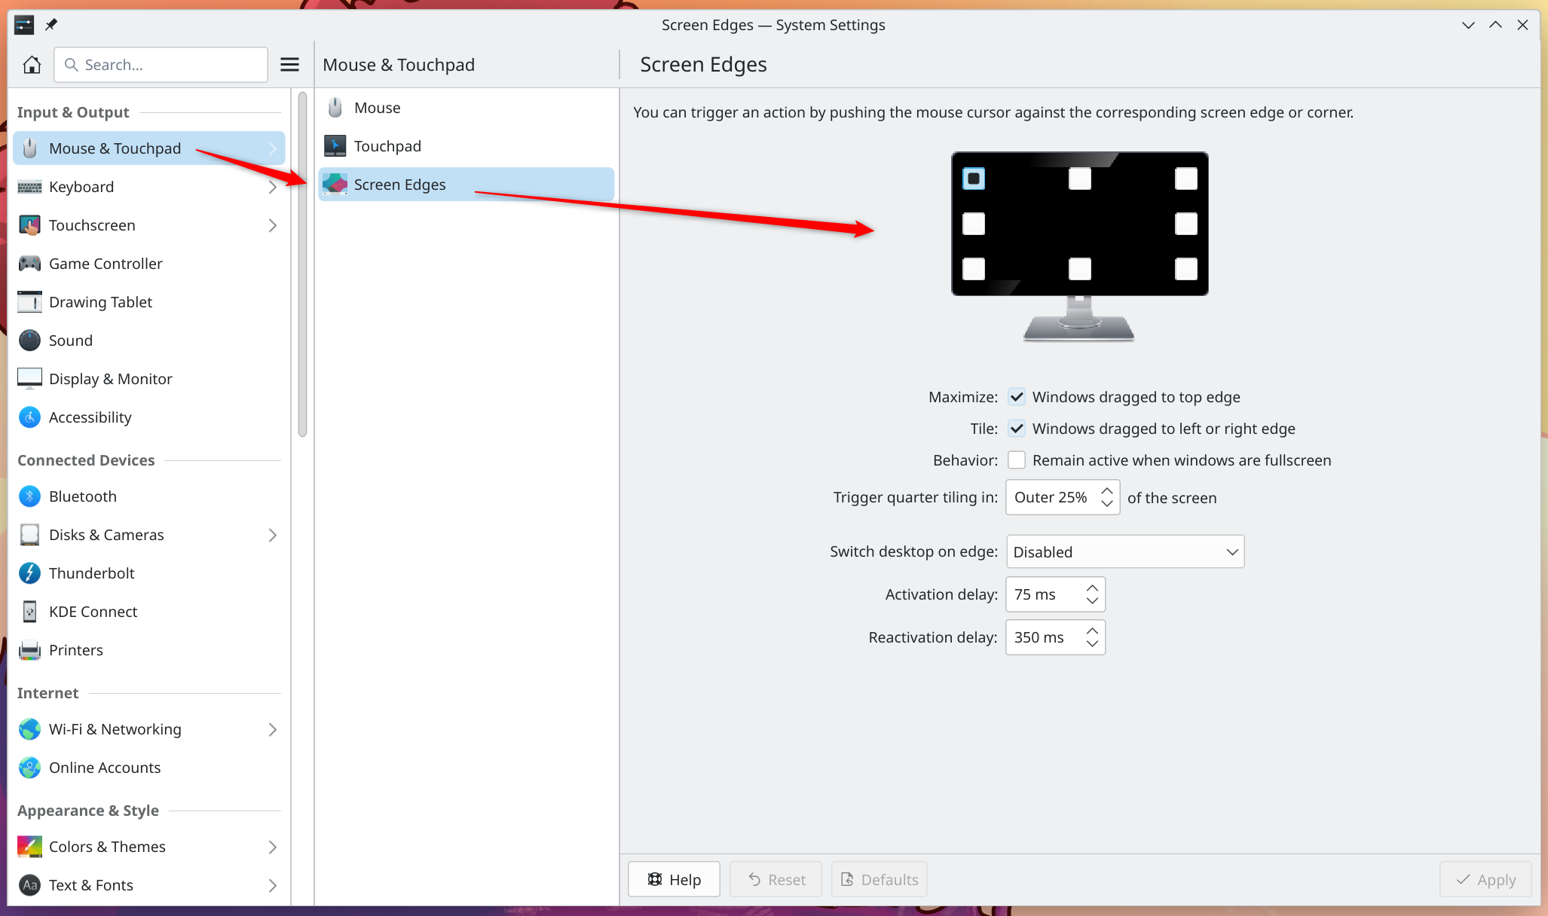Click the Drawing Tablet icon

tap(29, 301)
